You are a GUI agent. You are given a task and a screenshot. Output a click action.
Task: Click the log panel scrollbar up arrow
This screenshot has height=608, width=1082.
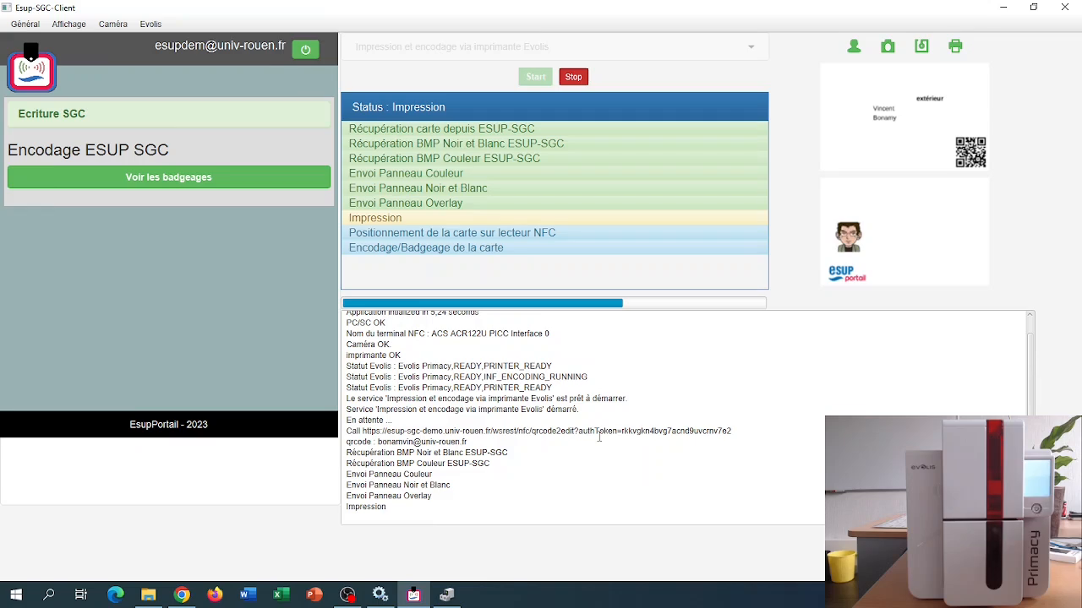(x=1030, y=315)
